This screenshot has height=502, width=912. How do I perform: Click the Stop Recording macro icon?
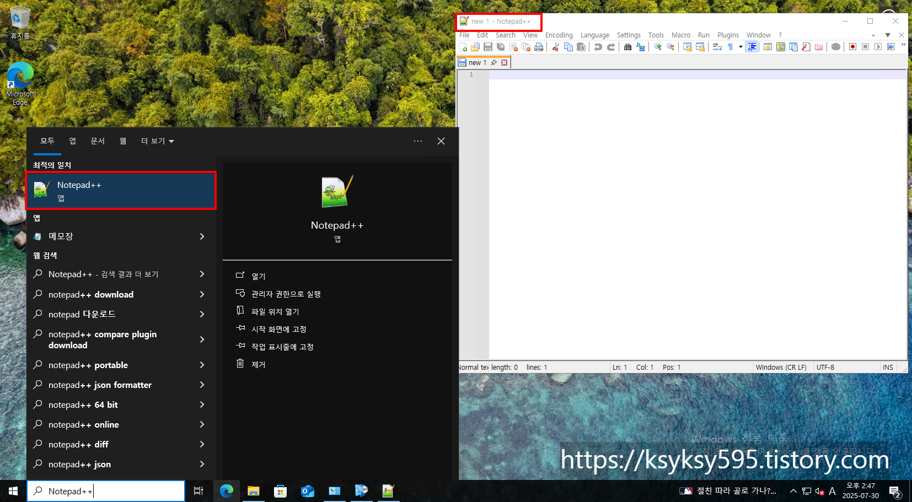pyautogui.click(x=865, y=47)
